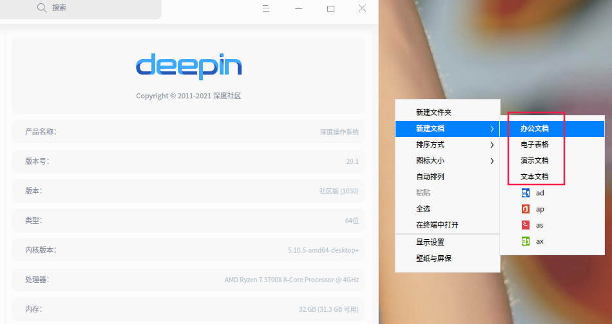Select the ax template entry
The width and height of the screenshot is (612, 324).
pyautogui.click(x=552, y=241)
